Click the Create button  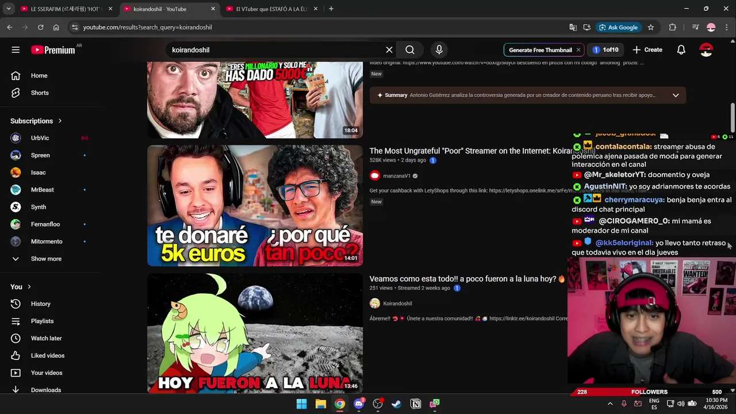647,50
